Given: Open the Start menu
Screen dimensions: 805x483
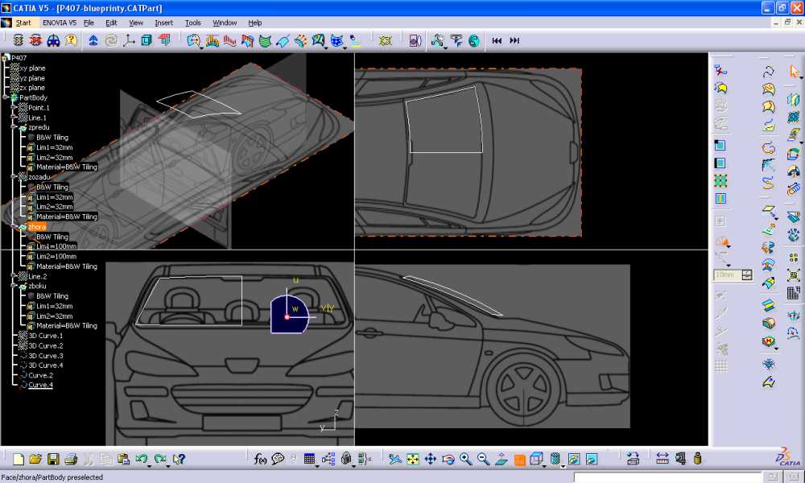Looking at the screenshot, I should (x=23, y=23).
